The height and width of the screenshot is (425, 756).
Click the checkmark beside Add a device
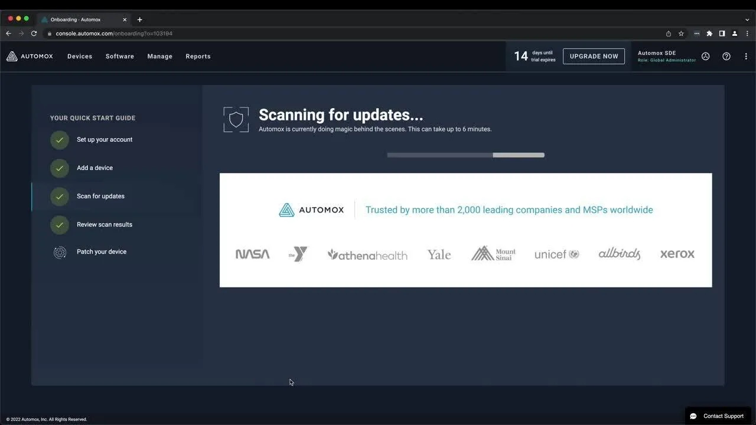pyautogui.click(x=59, y=168)
